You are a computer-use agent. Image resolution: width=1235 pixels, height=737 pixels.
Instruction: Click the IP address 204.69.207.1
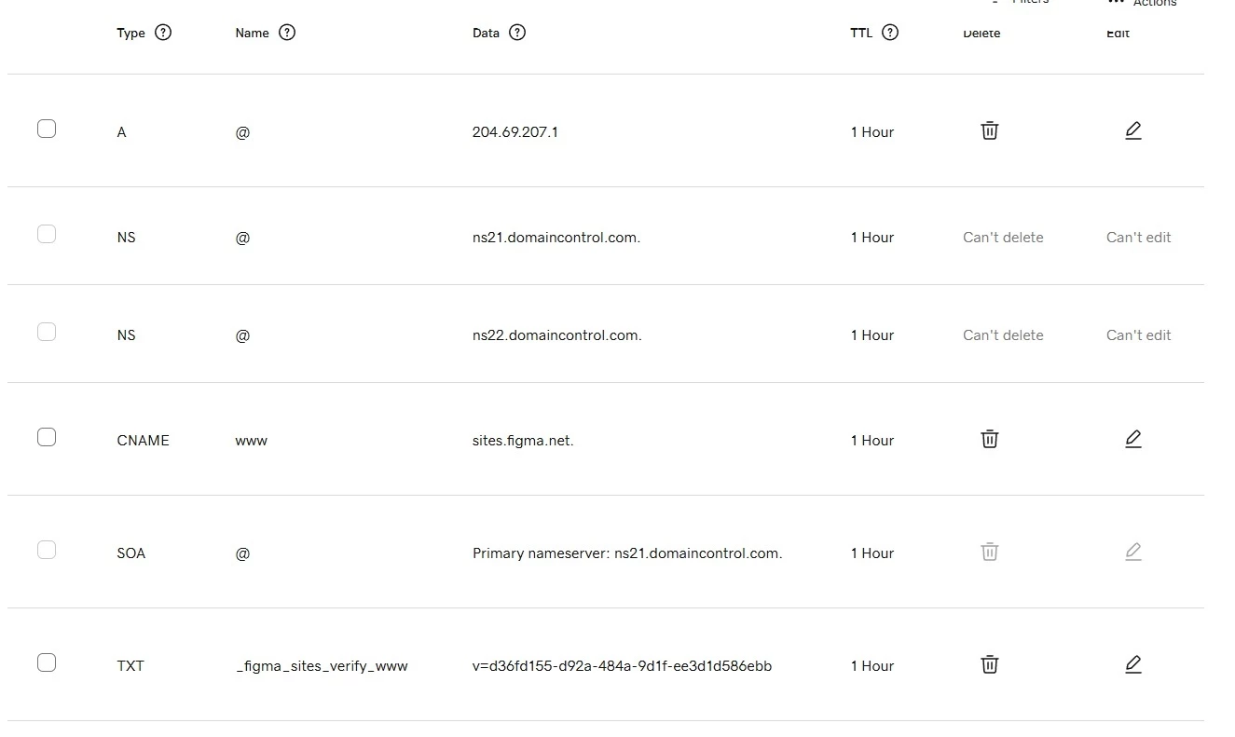click(x=515, y=132)
